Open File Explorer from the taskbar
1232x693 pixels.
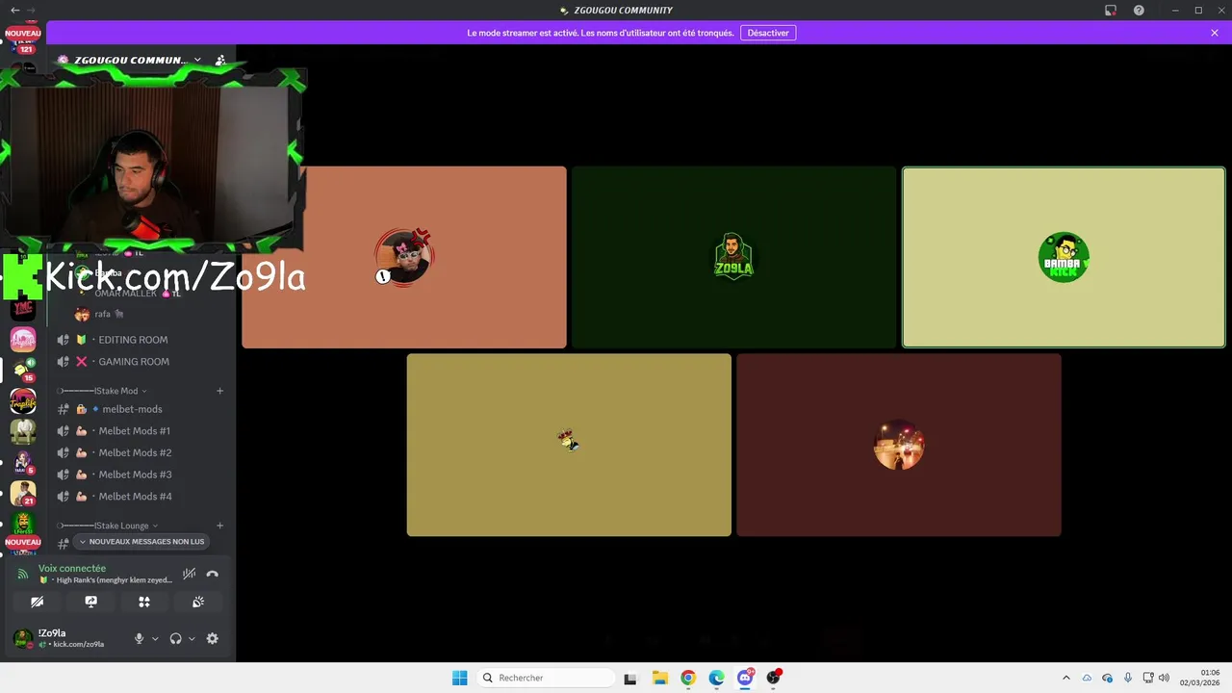coord(659,678)
